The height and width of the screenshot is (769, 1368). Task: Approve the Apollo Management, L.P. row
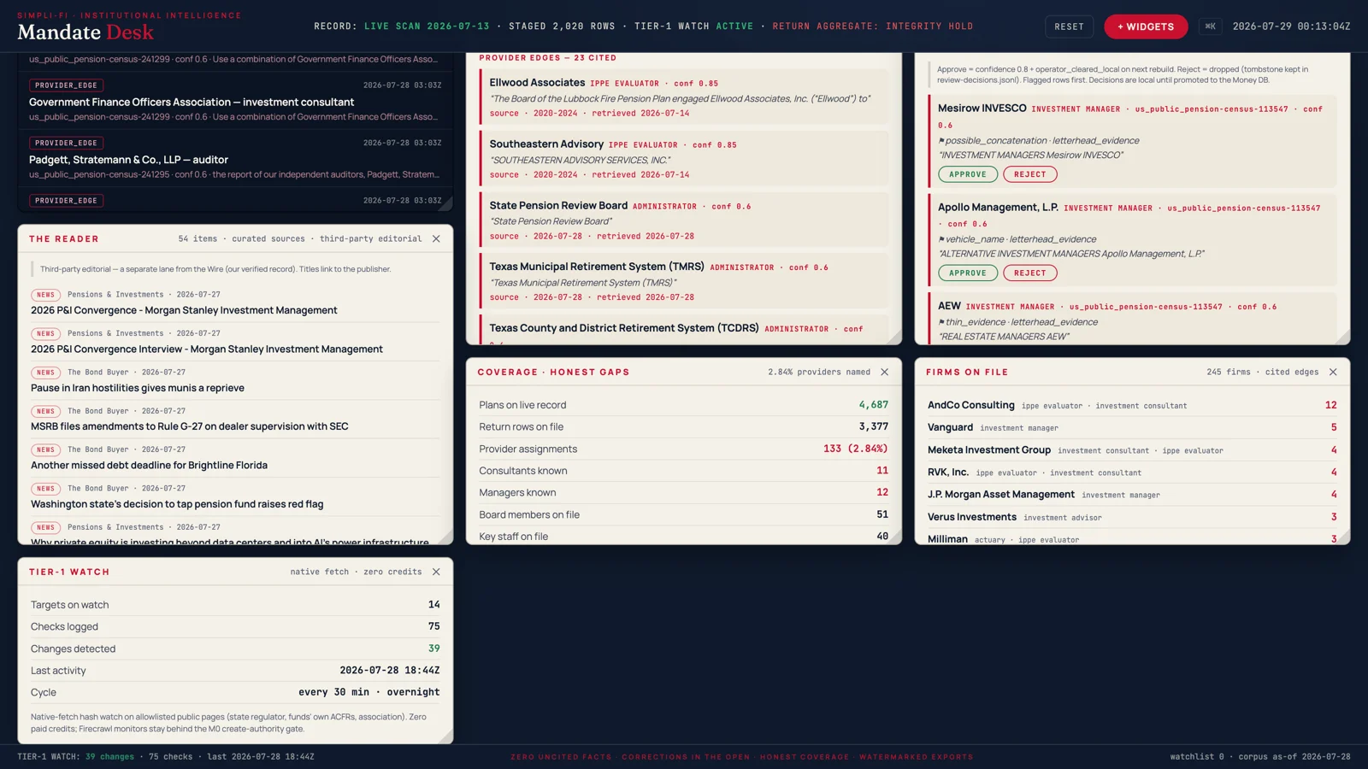(968, 273)
